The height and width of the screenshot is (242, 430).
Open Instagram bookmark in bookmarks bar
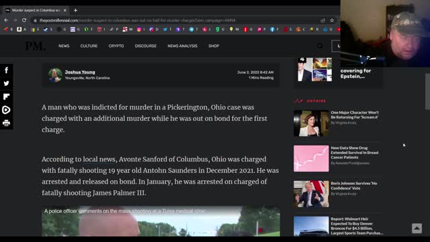click(140, 30)
